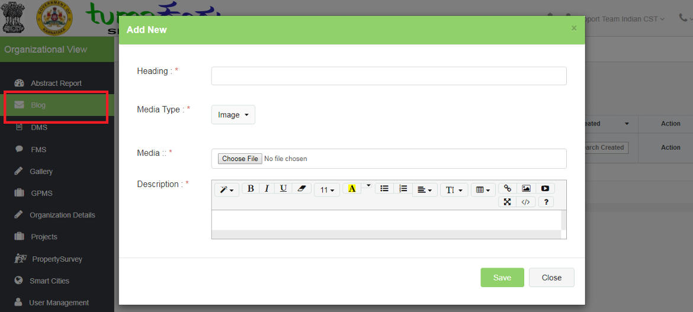This screenshot has height=312, width=693.
Task: Open Gallery from the sidebar menu
Action: (x=41, y=171)
